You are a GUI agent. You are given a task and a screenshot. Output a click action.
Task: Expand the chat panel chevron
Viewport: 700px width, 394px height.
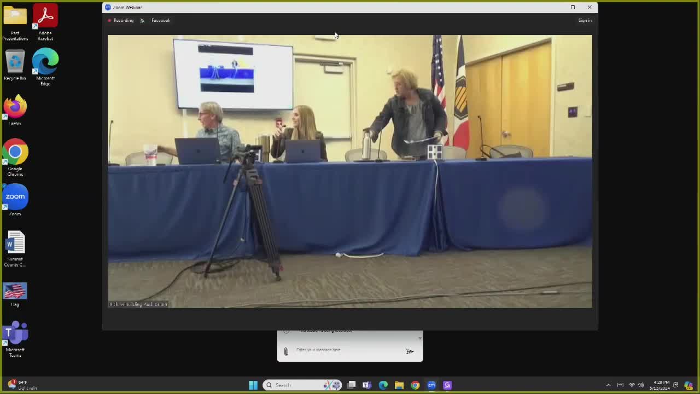419,338
